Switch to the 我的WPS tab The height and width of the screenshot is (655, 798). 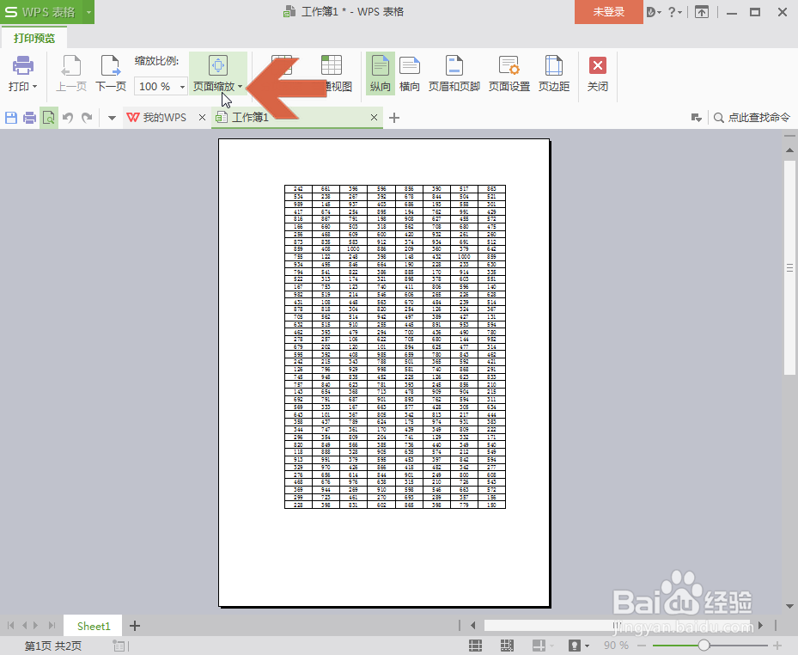(x=158, y=118)
